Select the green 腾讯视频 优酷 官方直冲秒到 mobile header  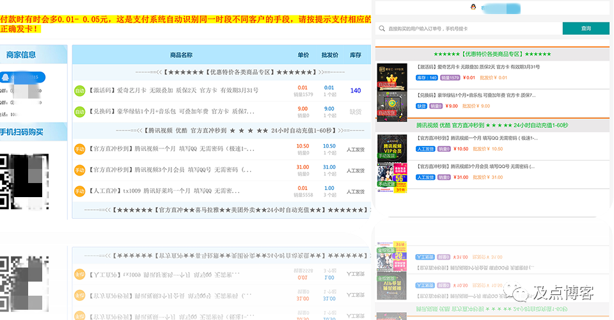[x=492, y=125]
